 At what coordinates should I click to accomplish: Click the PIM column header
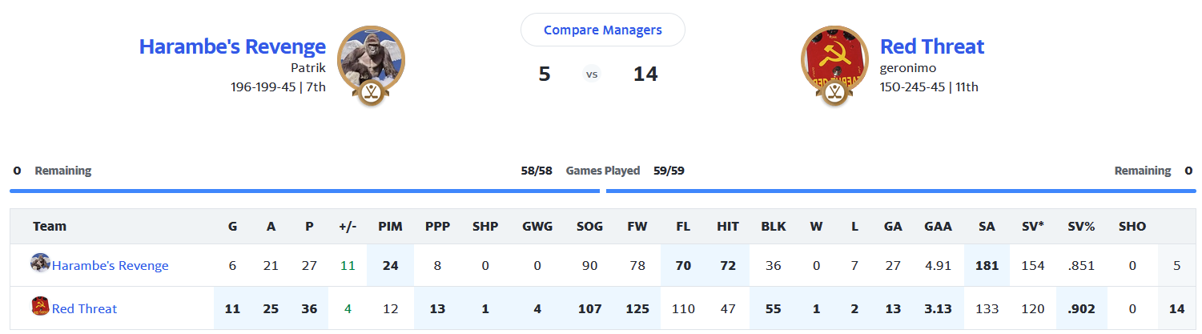click(390, 227)
